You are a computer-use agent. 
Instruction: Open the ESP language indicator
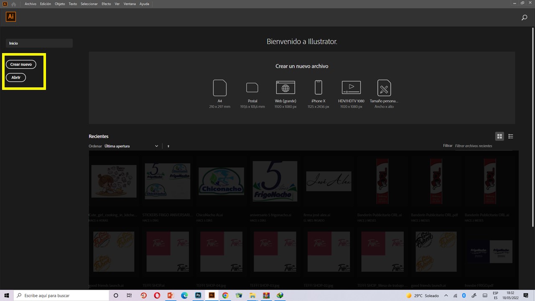pos(496,296)
